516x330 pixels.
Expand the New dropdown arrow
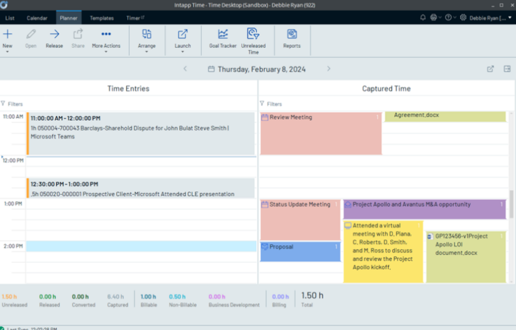7,52
